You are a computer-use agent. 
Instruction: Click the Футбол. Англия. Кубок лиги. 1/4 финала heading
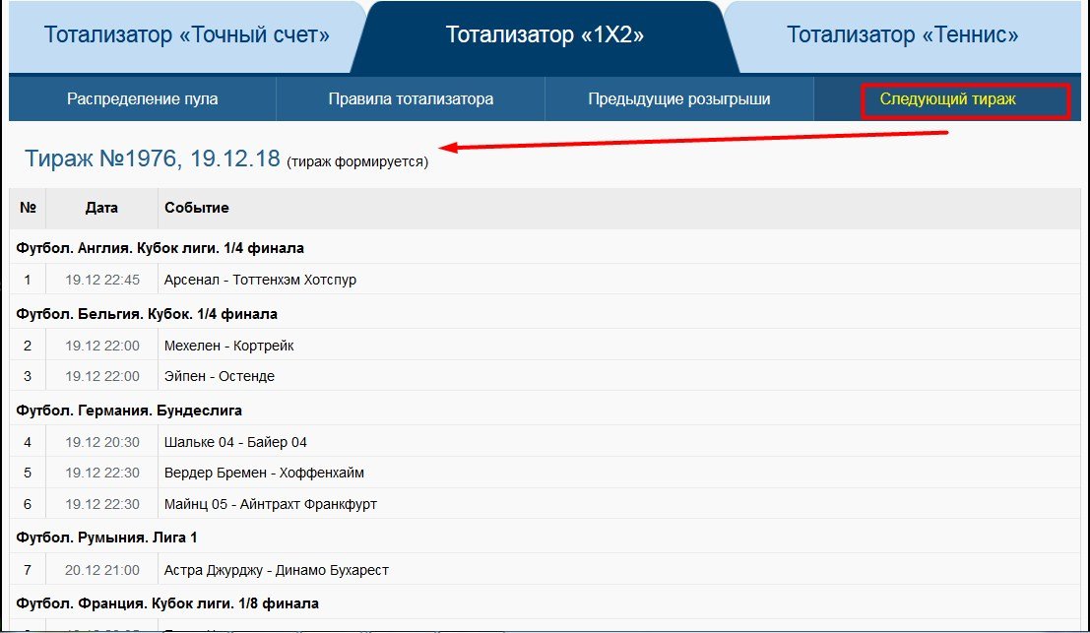[160, 248]
